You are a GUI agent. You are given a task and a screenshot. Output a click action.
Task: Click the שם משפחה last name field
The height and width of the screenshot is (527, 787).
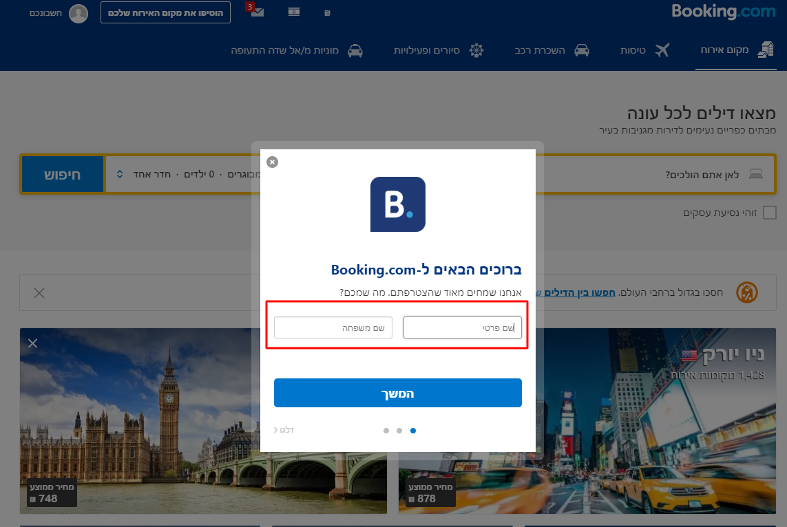click(333, 327)
